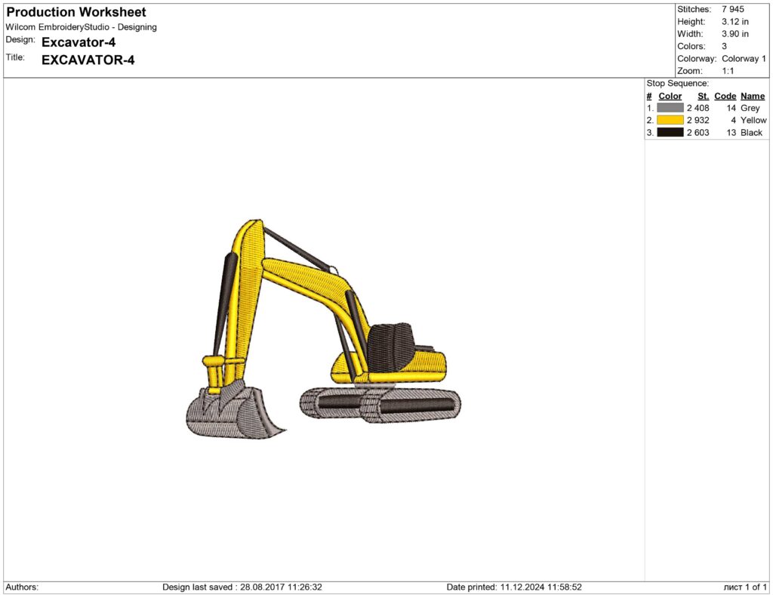The height and width of the screenshot is (595, 773).
Task: Click the Date printed timestamp
Action: click(513, 586)
